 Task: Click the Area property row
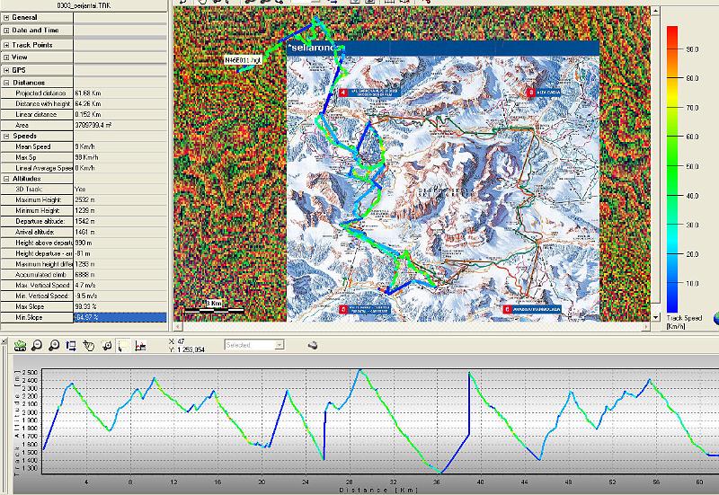(x=84, y=125)
